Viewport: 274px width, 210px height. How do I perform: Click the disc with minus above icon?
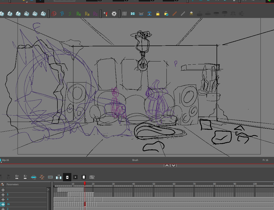(208, 13)
